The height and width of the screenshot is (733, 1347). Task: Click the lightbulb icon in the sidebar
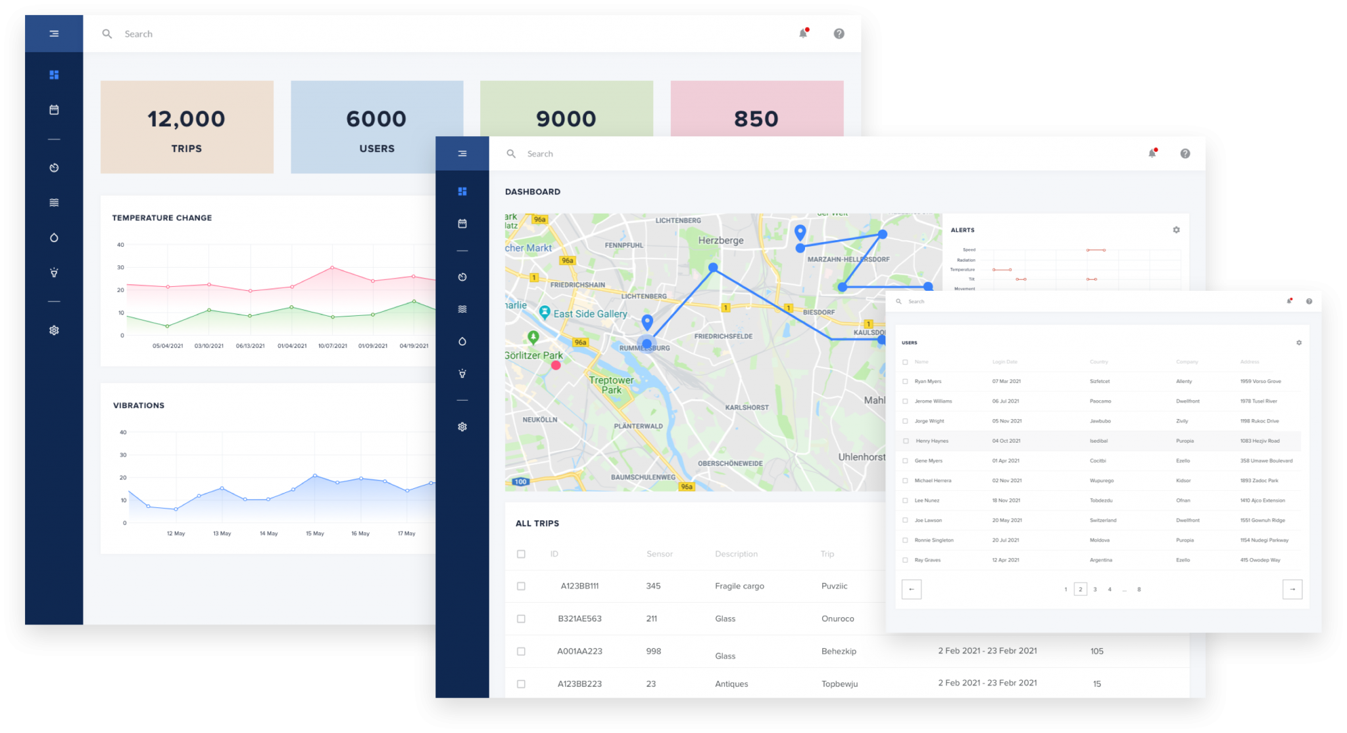pyautogui.click(x=463, y=373)
